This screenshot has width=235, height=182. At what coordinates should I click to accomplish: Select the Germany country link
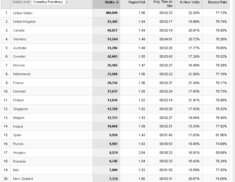click(x=20, y=39)
